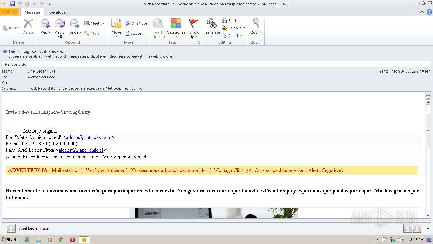Go to the next item arrow
Image resolution: width=433 pixels, height=244 pixels.
(x=42, y=4)
